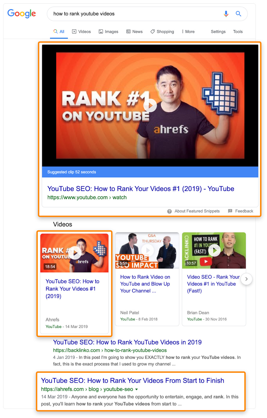Open the More search options menu
Viewport: 267px width, 418px height.
[188, 32]
